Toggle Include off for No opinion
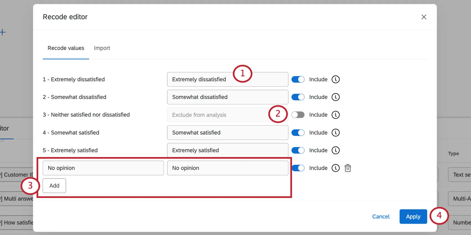The height and width of the screenshot is (235, 471). coord(298,168)
